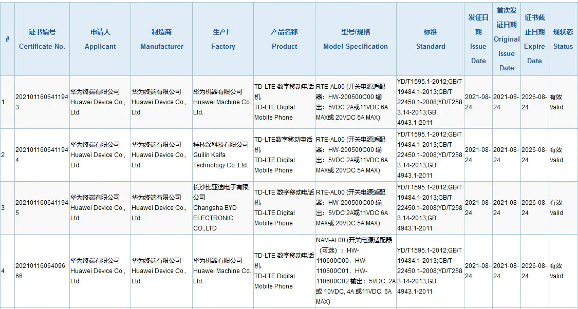Screen dimensions: 578x309
Task: Click Huawei Machine Co. factory in row 1
Action: pos(222,102)
